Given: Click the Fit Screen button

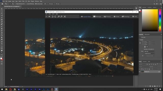Looking at the screenshot, I should 51,4.
